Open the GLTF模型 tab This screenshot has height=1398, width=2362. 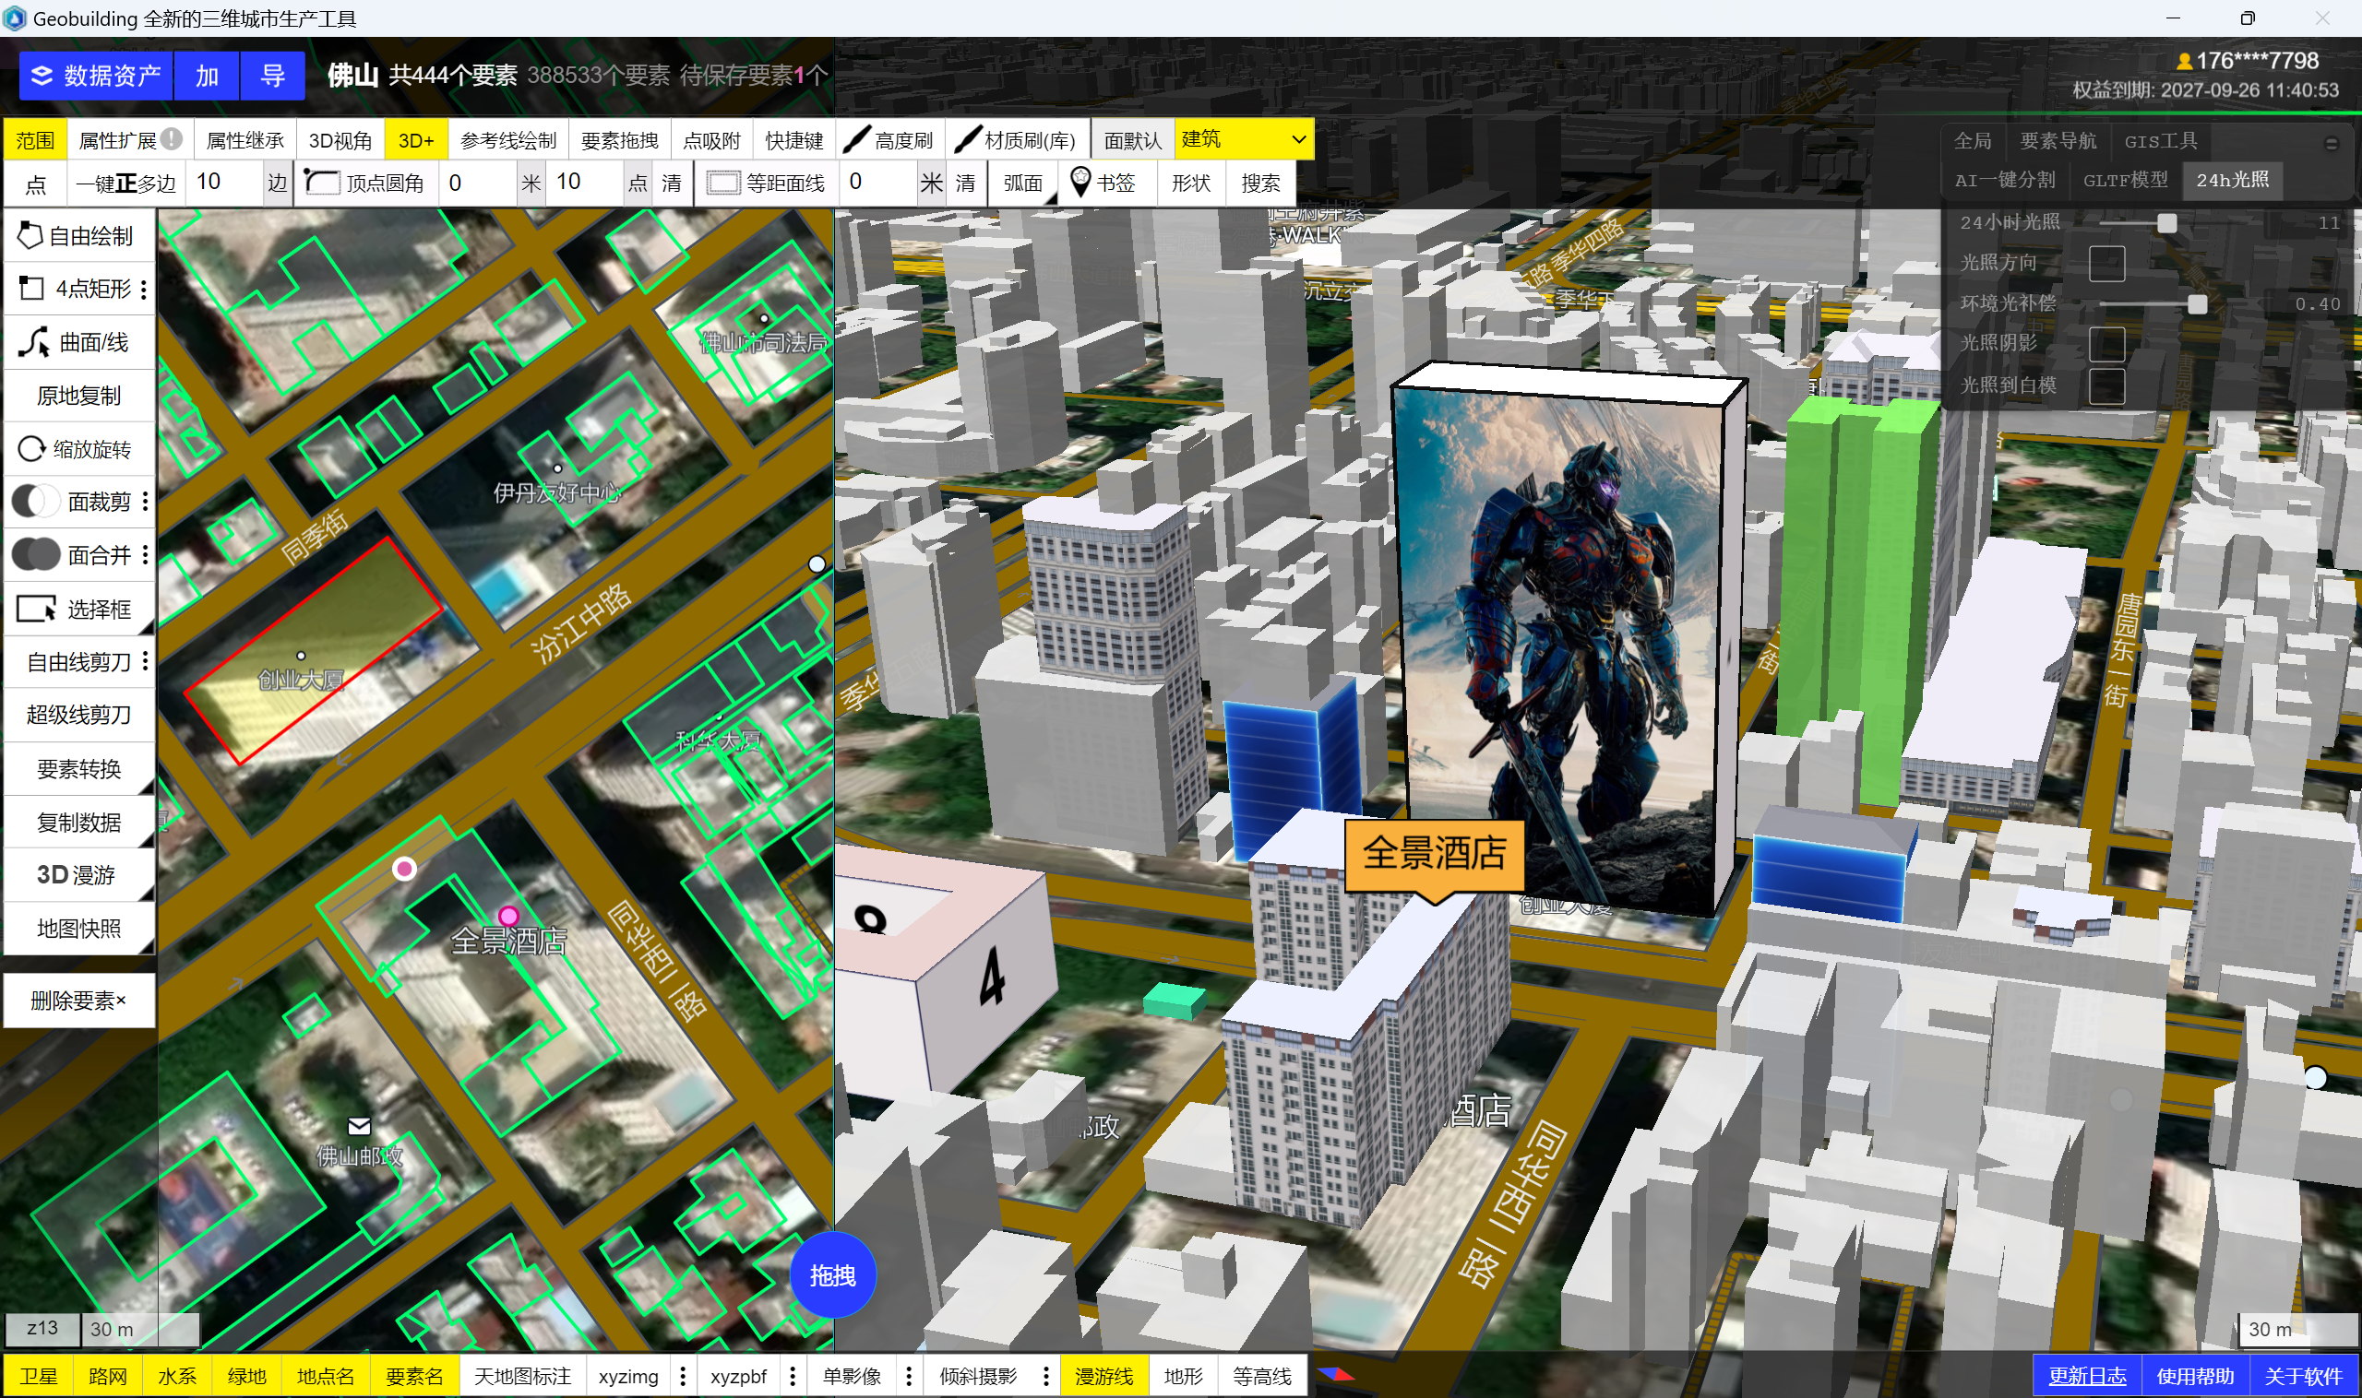[x=2125, y=180]
